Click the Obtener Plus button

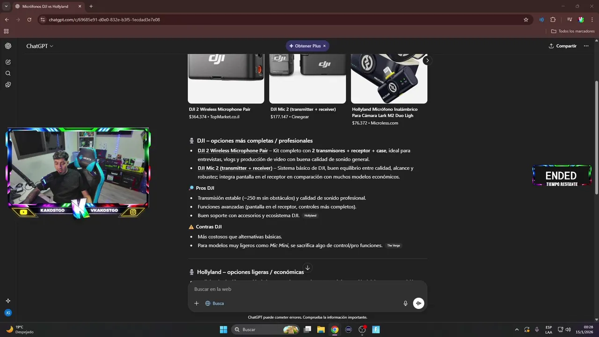(305, 46)
